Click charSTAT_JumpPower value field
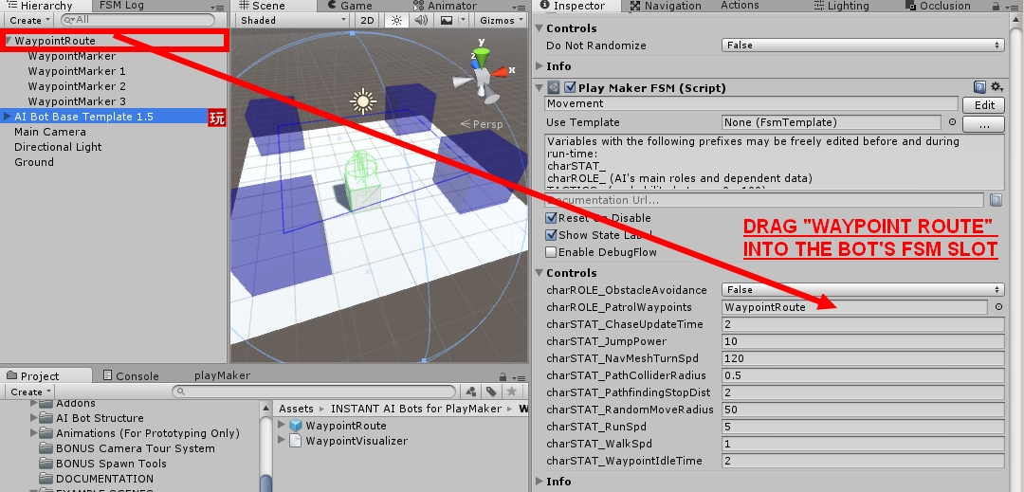Viewport: 1024px width, 492px height. point(863,341)
